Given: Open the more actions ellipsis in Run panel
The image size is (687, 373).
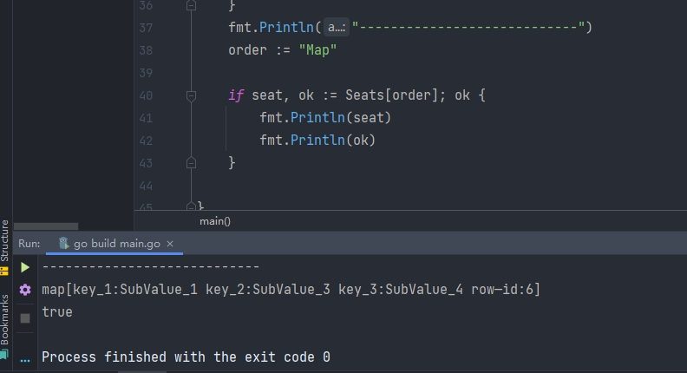Looking at the screenshot, I should pyautogui.click(x=25, y=358).
